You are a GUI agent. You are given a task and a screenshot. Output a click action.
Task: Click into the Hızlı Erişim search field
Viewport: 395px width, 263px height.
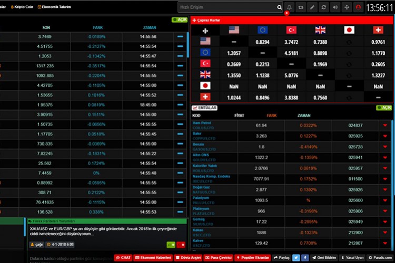pyautogui.click(x=226, y=8)
